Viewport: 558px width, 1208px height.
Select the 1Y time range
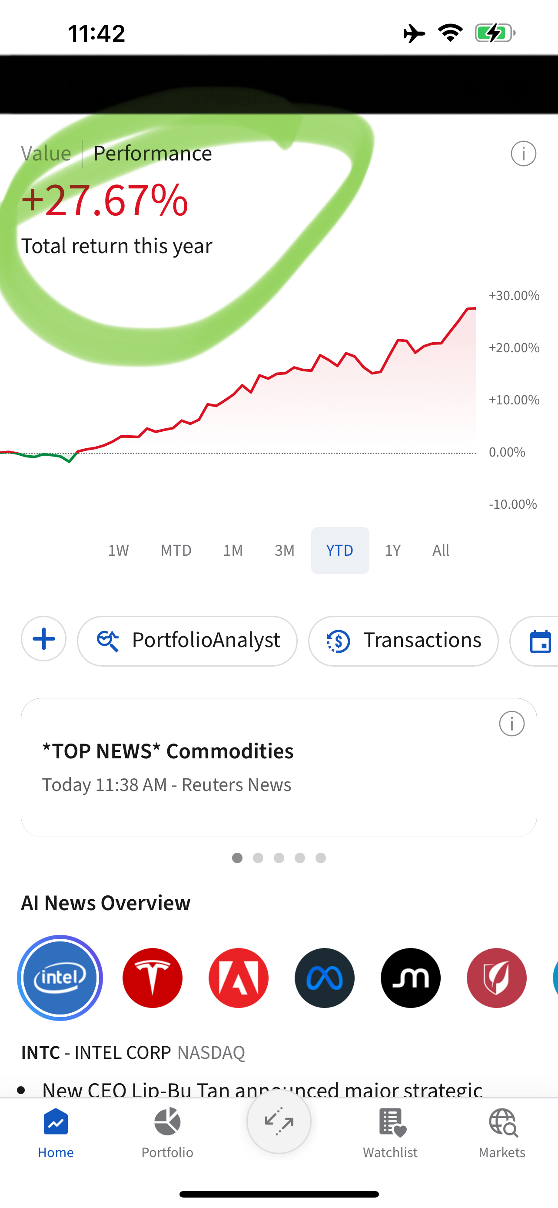(x=392, y=550)
